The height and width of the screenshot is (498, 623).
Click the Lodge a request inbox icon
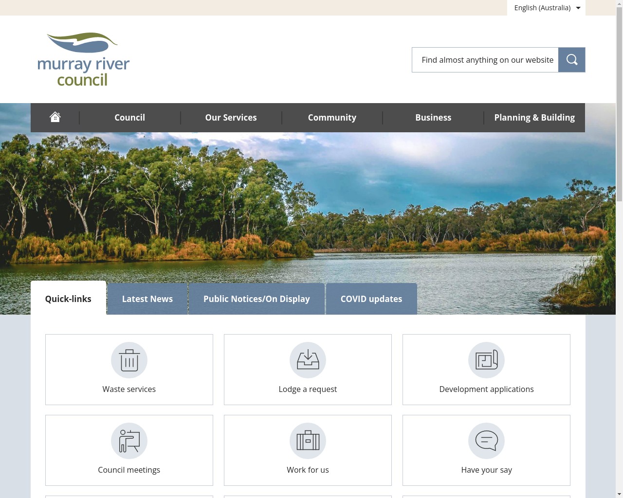pyautogui.click(x=308, y=360)
